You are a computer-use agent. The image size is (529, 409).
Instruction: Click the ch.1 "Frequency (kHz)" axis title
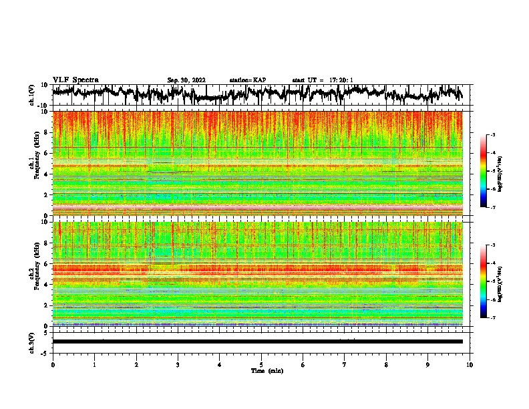[x=37, y=156]
